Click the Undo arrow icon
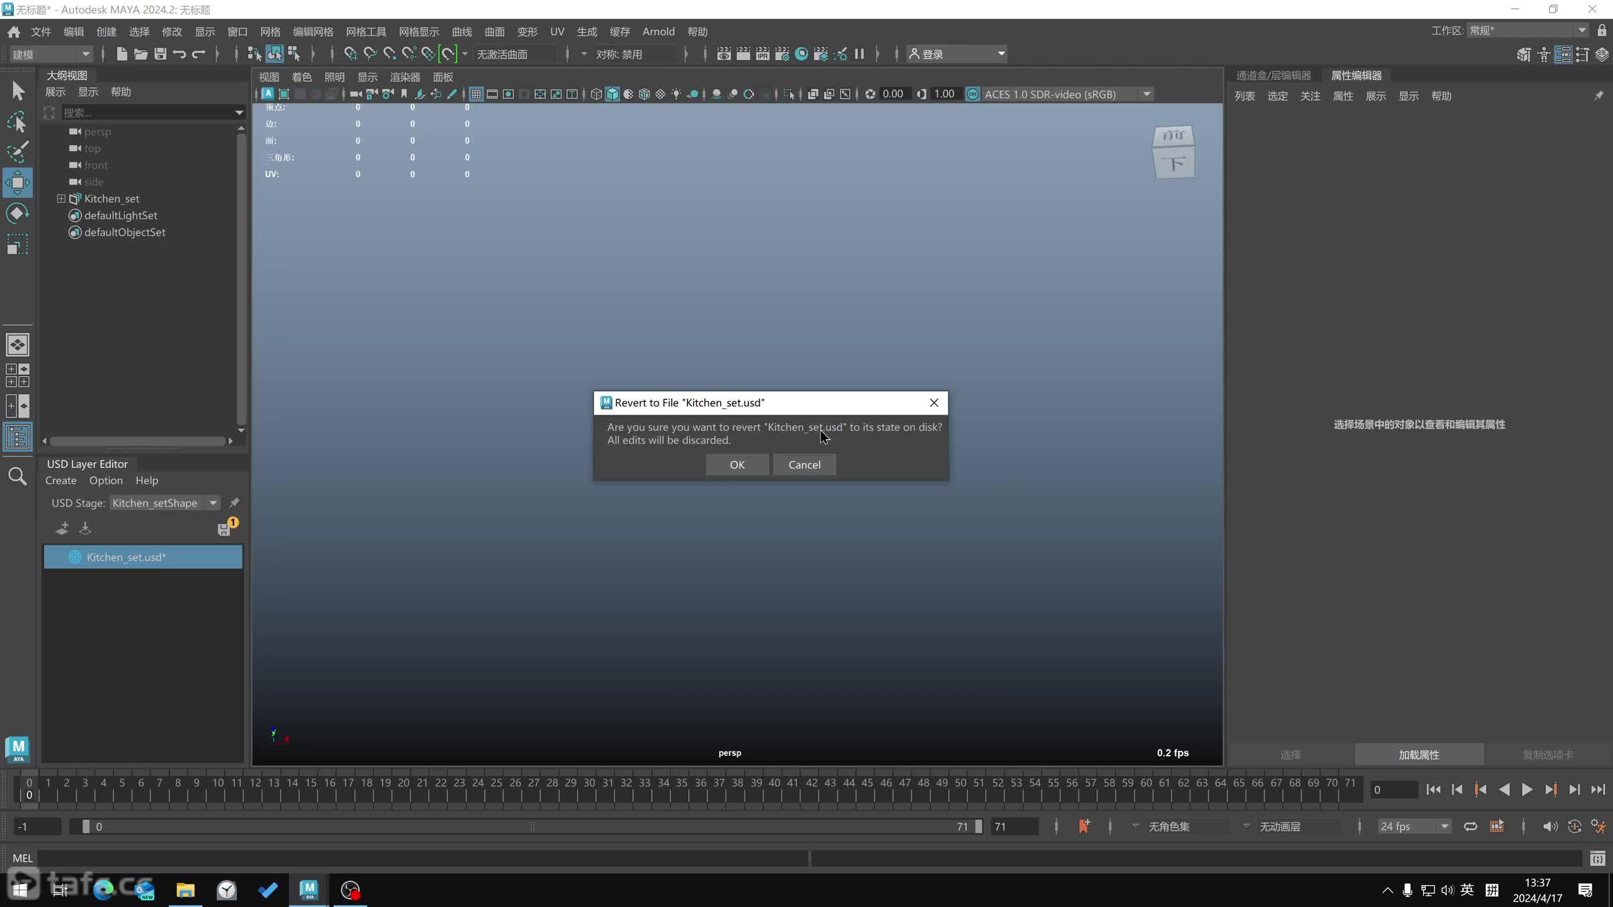 click(180, 54)
